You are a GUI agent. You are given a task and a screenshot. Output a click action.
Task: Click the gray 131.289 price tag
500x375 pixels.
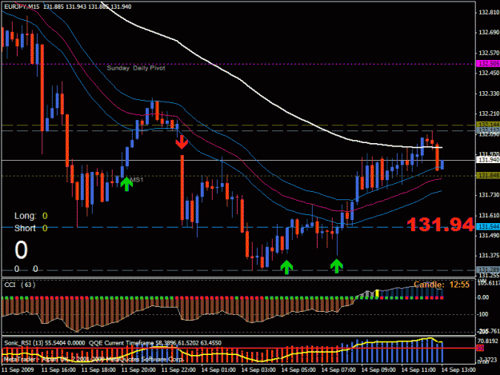488,269
